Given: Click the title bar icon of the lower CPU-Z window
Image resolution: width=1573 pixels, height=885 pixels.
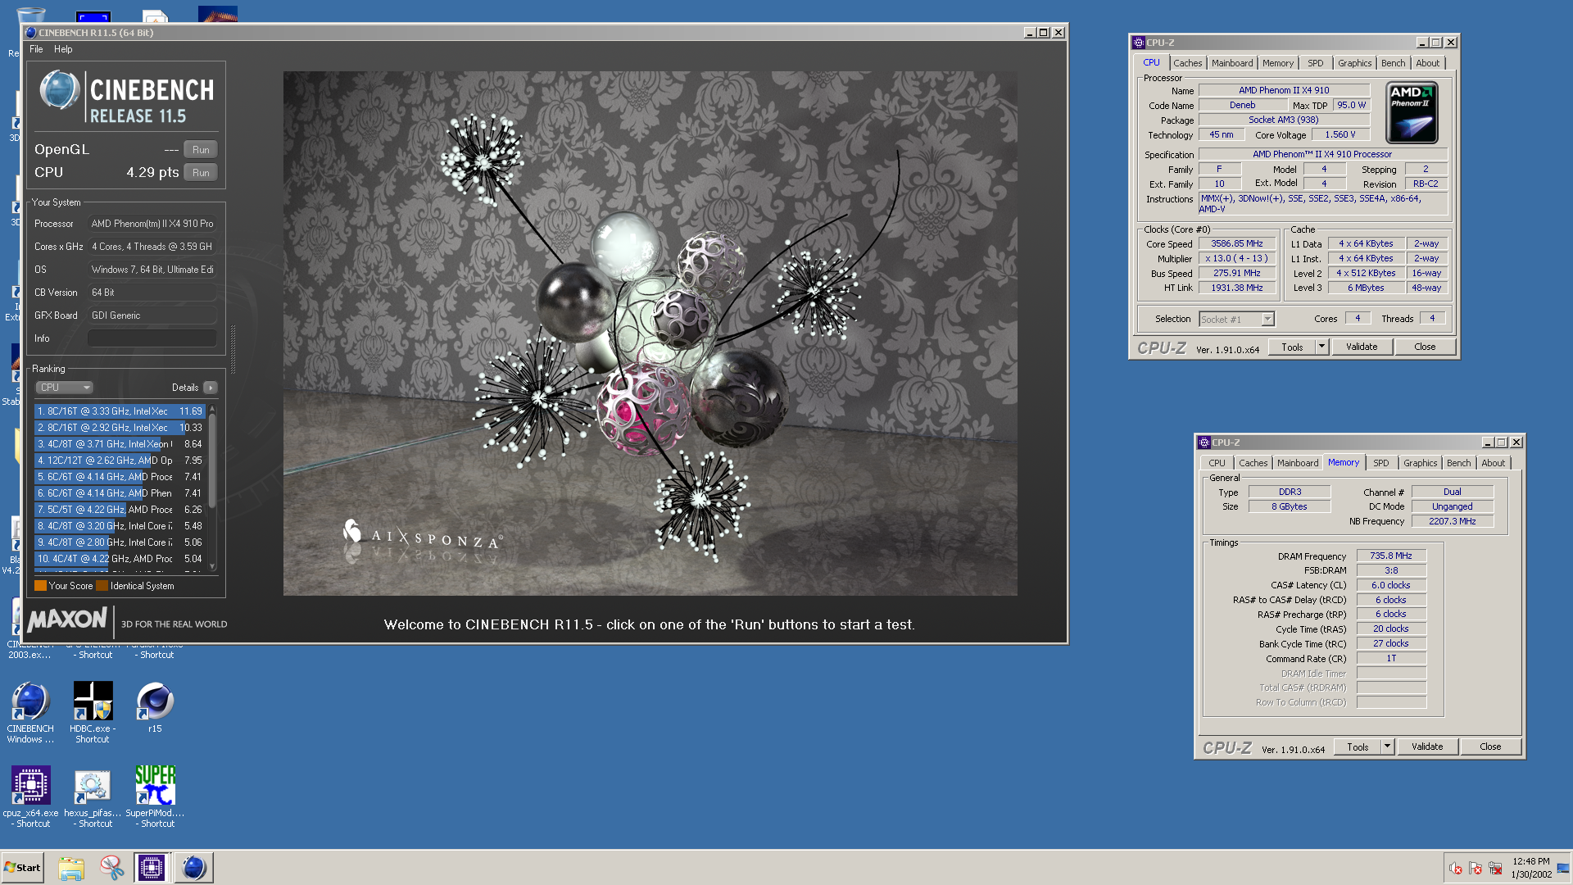Looking at the screenshot, I should (x=1204, y=442).
